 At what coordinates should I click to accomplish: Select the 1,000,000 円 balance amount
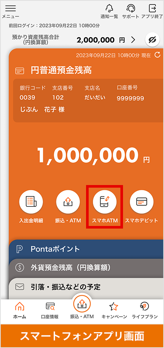[93, 155]
